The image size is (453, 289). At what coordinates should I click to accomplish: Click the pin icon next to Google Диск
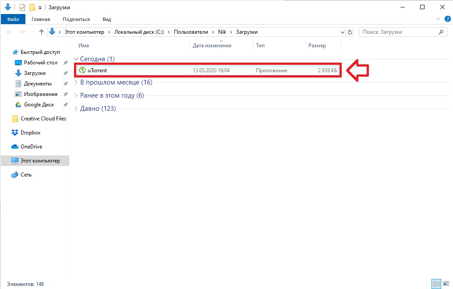66,105
